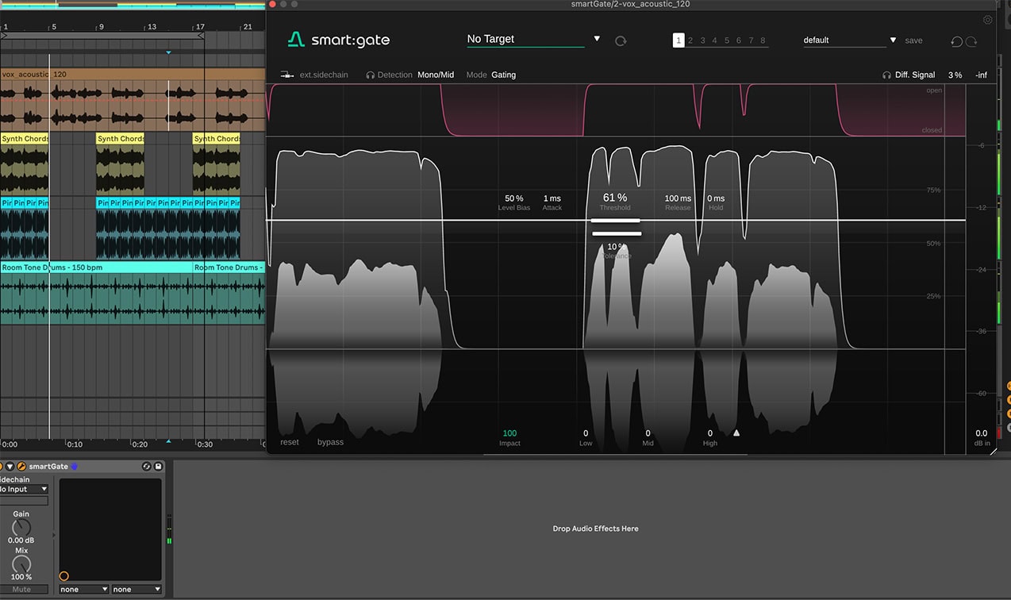Select state slot 3
The width and height of the screenshot is (1011, 600).
tap(702, 40)
